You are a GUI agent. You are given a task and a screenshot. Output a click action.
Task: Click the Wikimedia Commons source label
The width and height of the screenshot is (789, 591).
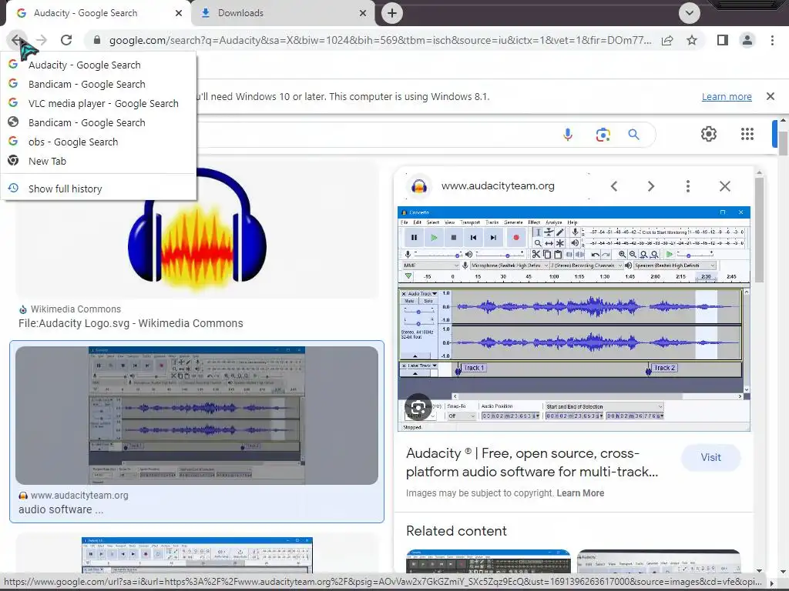tap(76, 309)
